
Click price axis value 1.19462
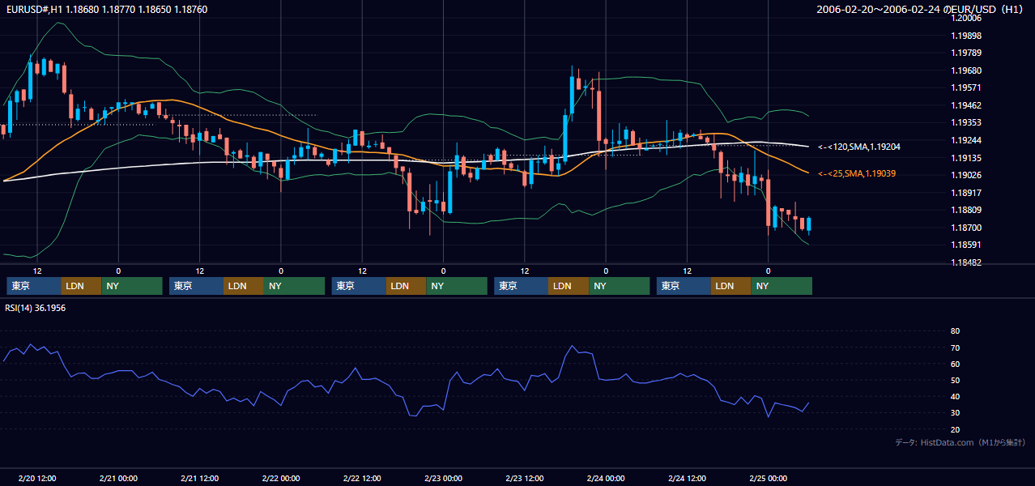[965, 105]
